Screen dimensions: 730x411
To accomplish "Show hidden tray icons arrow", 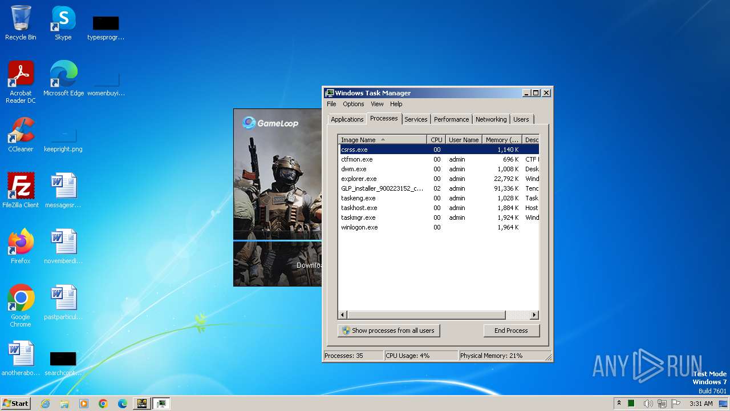I will tap(619, 404).
